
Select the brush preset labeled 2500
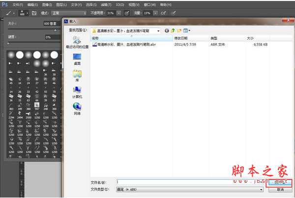tap(29, 115)
